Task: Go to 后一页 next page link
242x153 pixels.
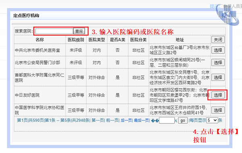Action: [126, 120]
